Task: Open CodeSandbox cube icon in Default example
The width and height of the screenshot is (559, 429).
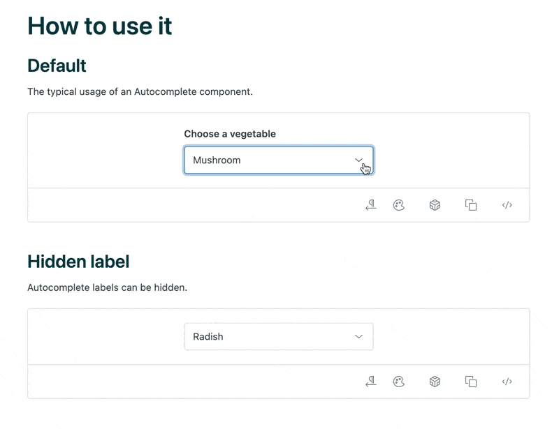Action: (435, 205)
